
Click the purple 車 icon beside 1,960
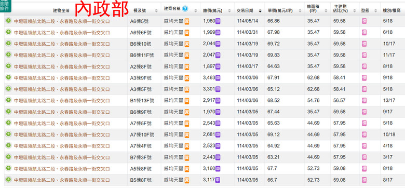click(x=218, y=21)
